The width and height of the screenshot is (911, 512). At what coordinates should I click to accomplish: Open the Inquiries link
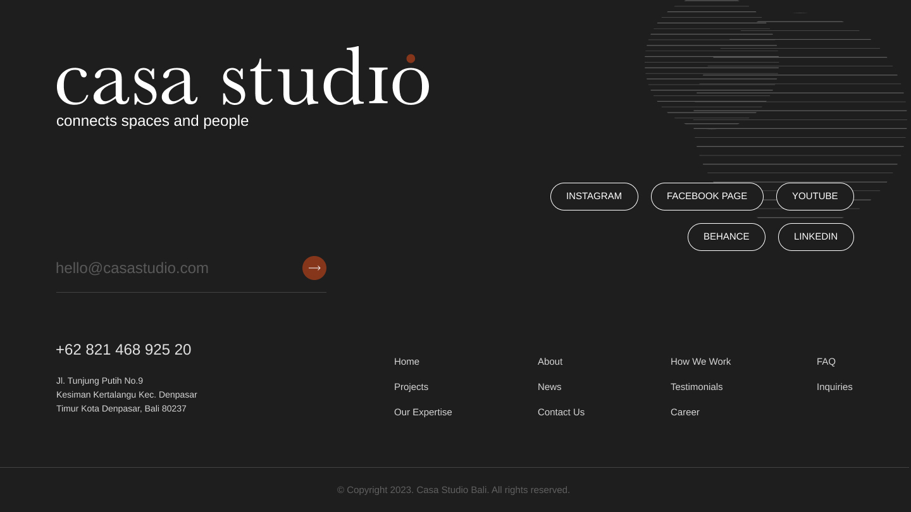(x=834, y=387)
